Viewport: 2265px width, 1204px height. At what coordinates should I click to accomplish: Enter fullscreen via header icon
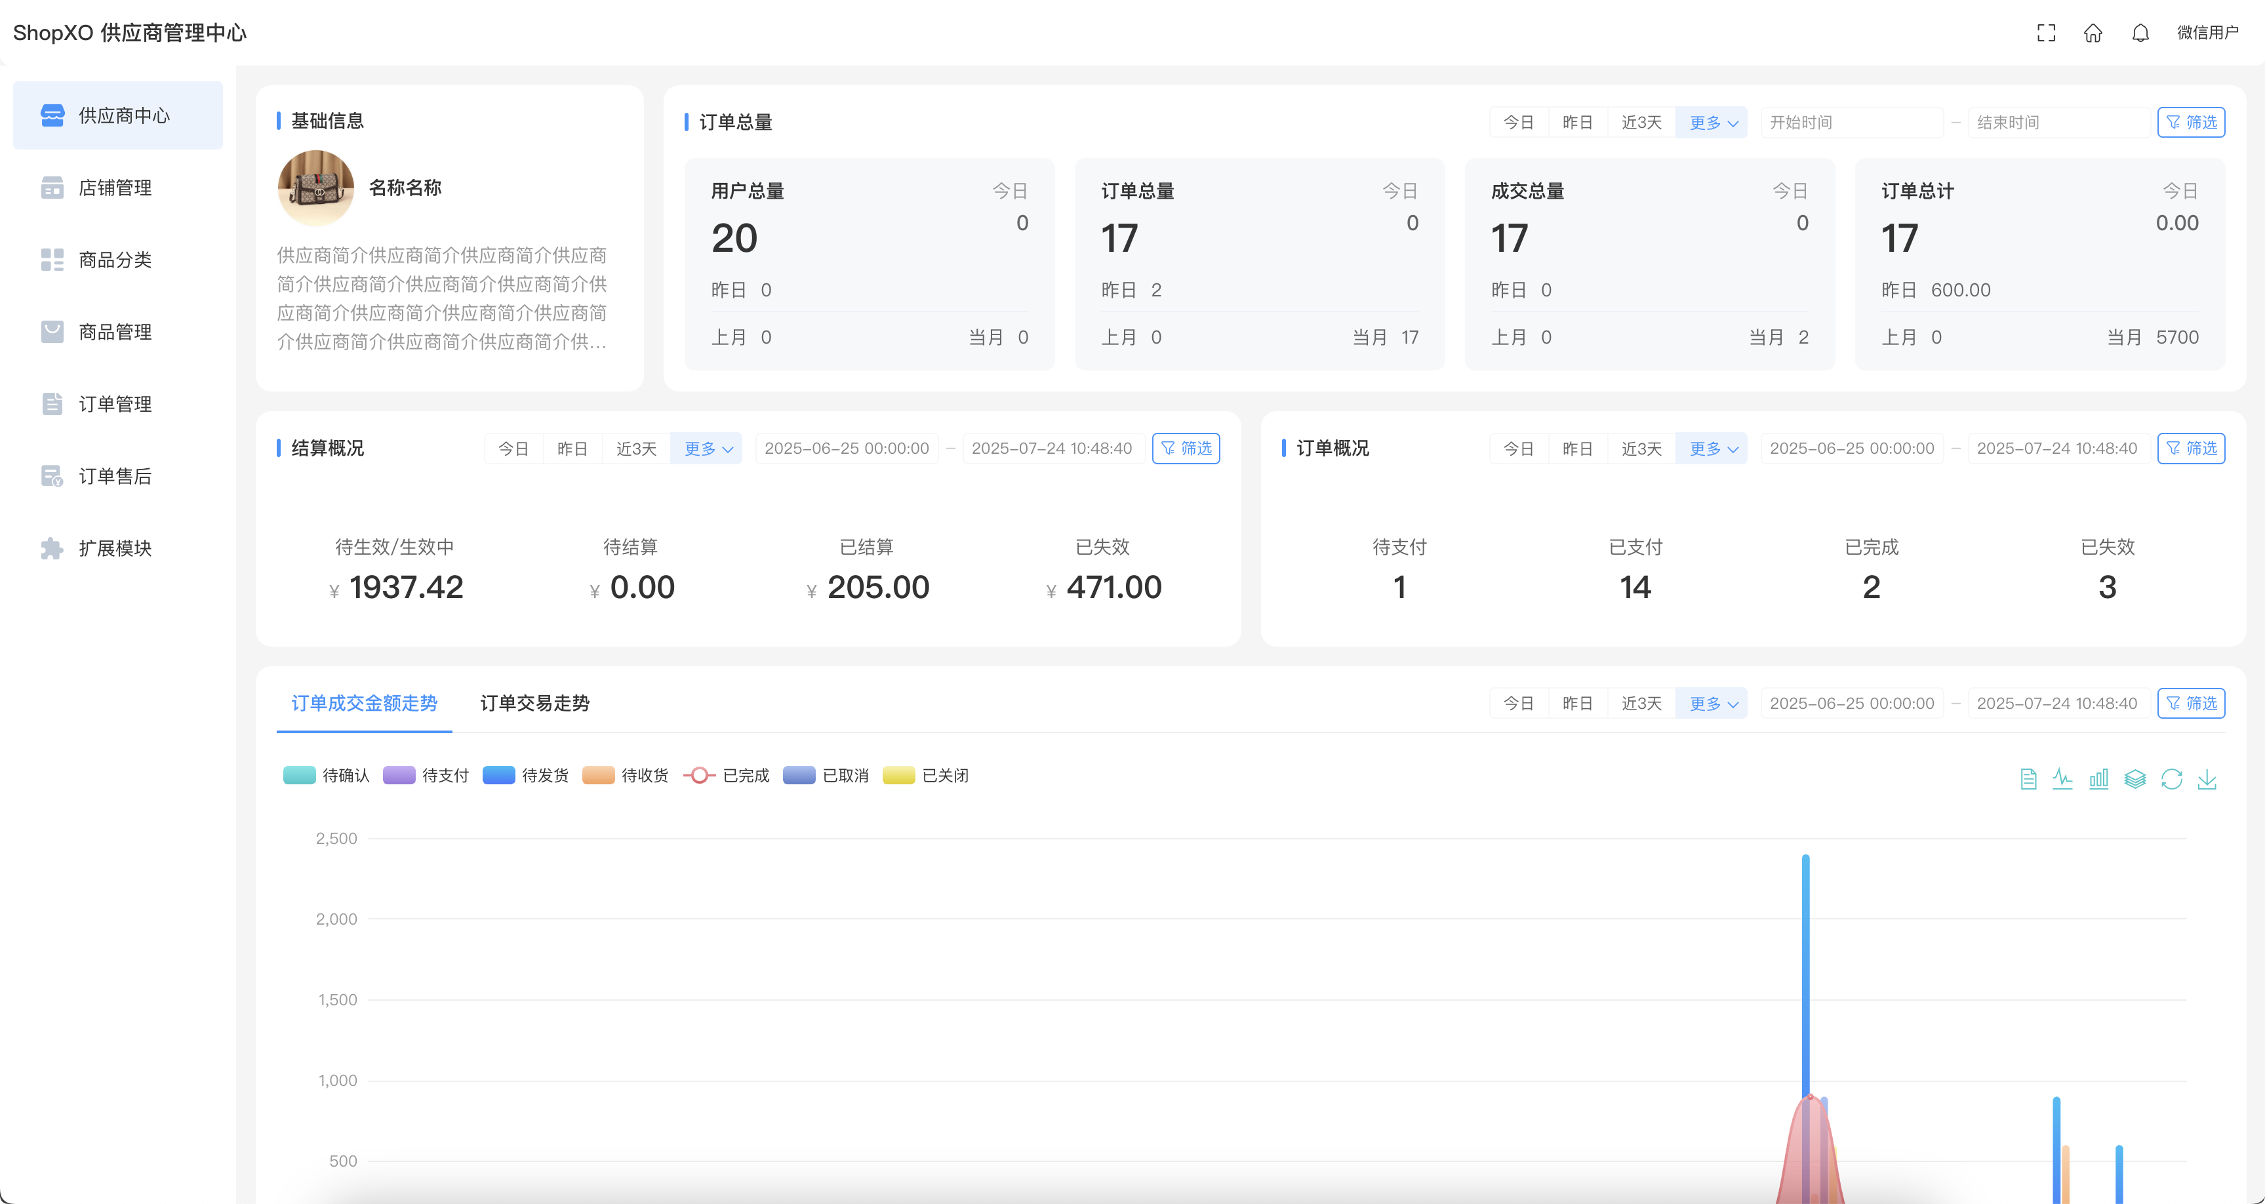coord(2046,33)
